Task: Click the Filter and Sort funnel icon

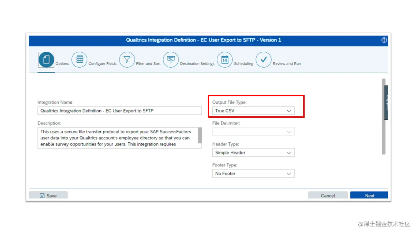Action: [127, 60]
